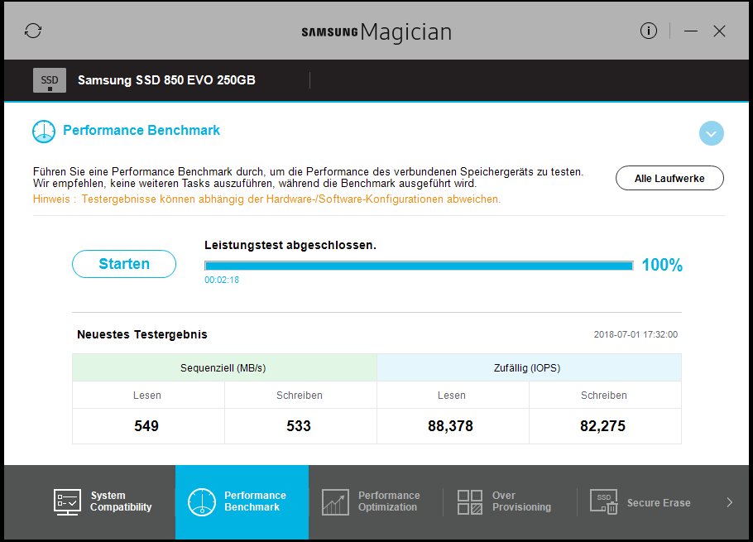The height and width of the screenshot is (542, 753).
Task: Close the Samsung Magician window
Action: point(719,31)
